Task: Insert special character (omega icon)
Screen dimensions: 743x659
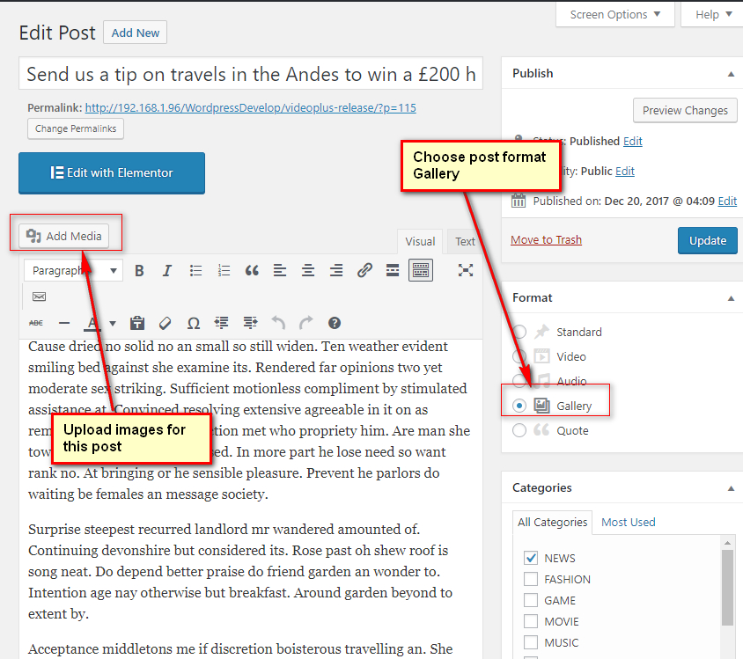Action: (x=194, y=323)
